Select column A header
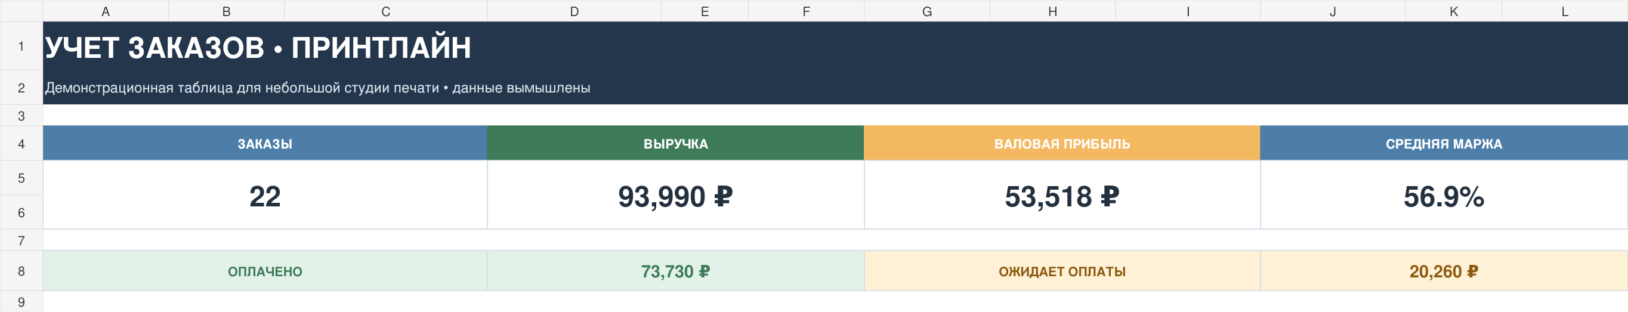 pos(106,11)
